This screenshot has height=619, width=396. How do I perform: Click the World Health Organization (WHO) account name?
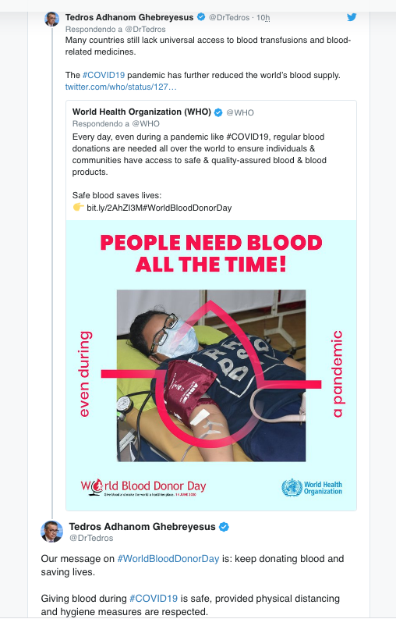(142, 112)
